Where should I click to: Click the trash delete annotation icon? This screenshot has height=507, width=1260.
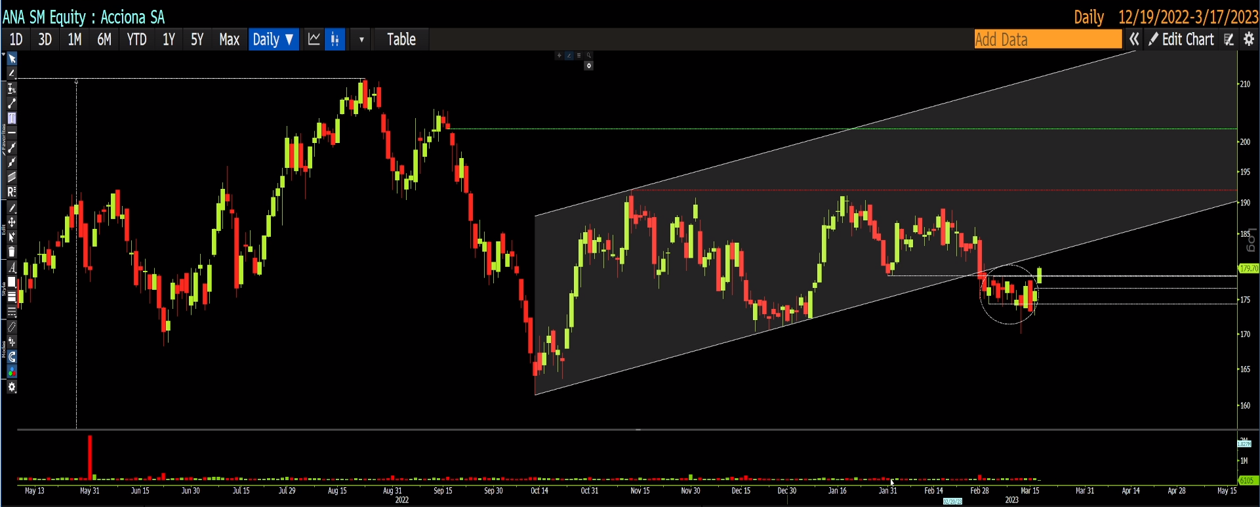pos(12,252)
